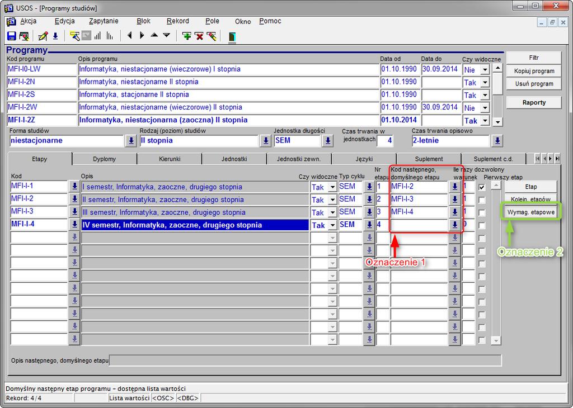This screenshot has height=408, width=573.
Task: Switch to the Suplement c.d. tab
Action: 494,159
